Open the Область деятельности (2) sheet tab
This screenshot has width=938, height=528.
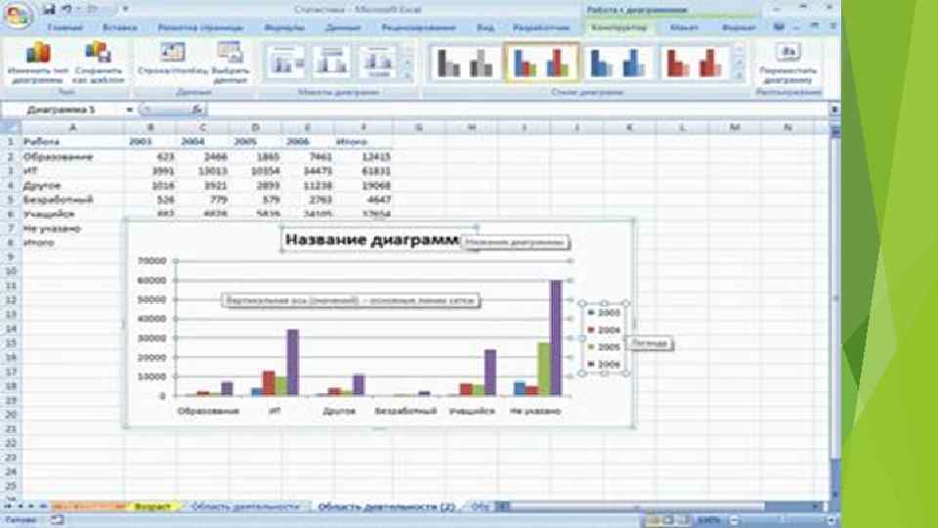point(387,506)
